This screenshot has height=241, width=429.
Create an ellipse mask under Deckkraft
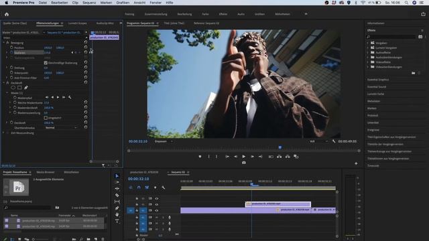click(x=13, y=88)
